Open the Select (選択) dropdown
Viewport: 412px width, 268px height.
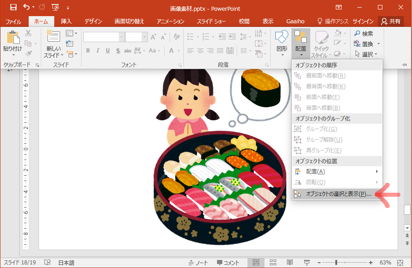tap(367, 54)
